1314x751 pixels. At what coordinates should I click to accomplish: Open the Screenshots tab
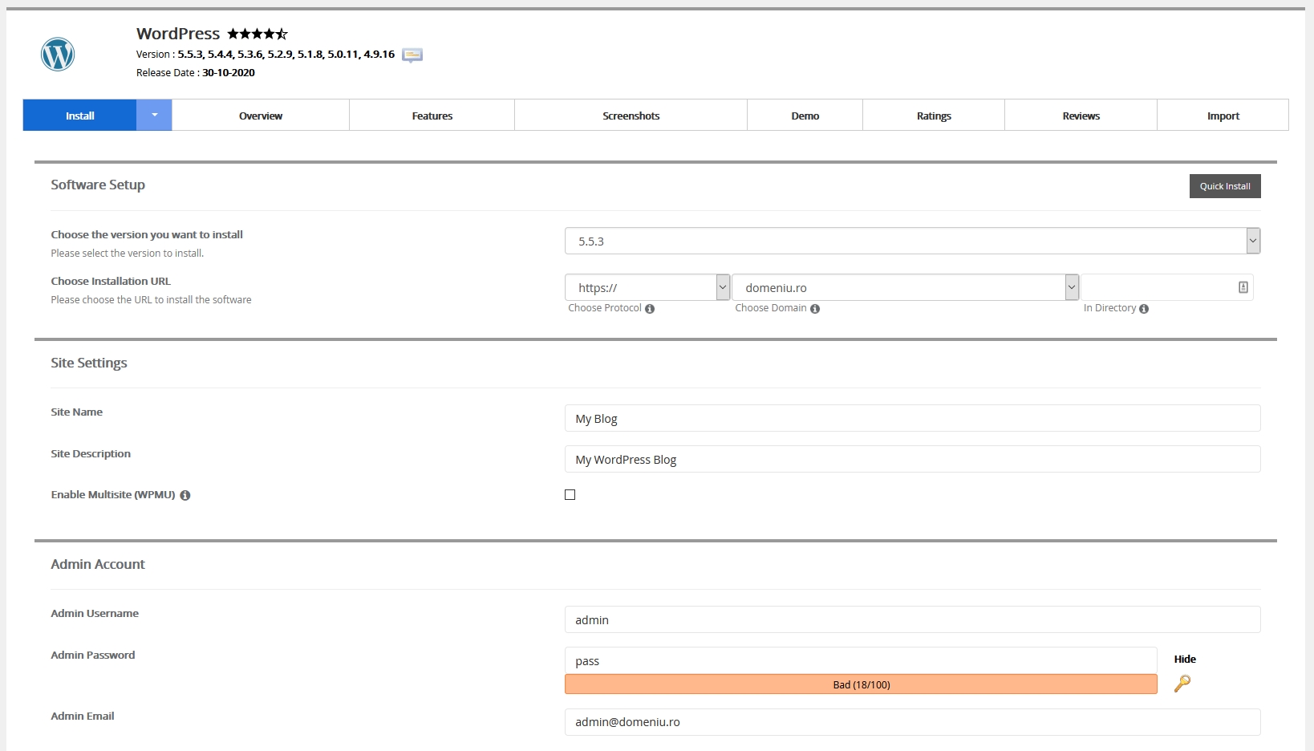point(631,116)
